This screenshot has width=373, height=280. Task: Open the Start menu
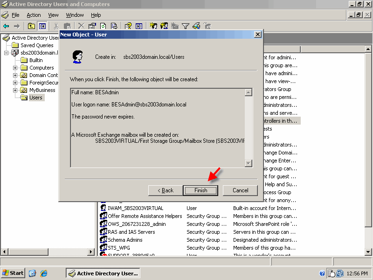13,273
